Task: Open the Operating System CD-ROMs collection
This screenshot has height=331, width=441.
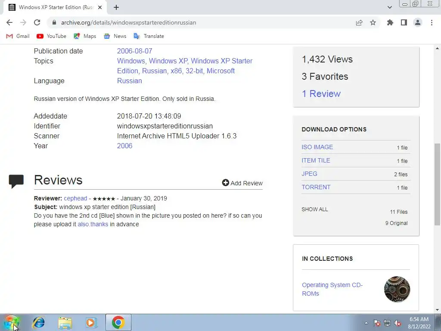Action: (x=332, y=289)
